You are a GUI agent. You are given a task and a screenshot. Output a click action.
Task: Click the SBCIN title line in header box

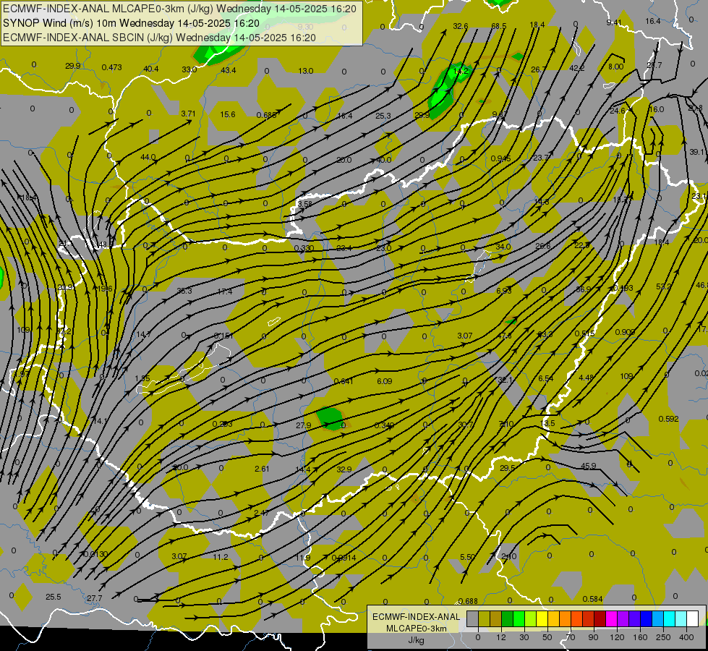click(x=159, y=38)
